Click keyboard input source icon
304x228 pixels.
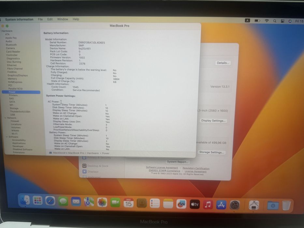point(247,20)
